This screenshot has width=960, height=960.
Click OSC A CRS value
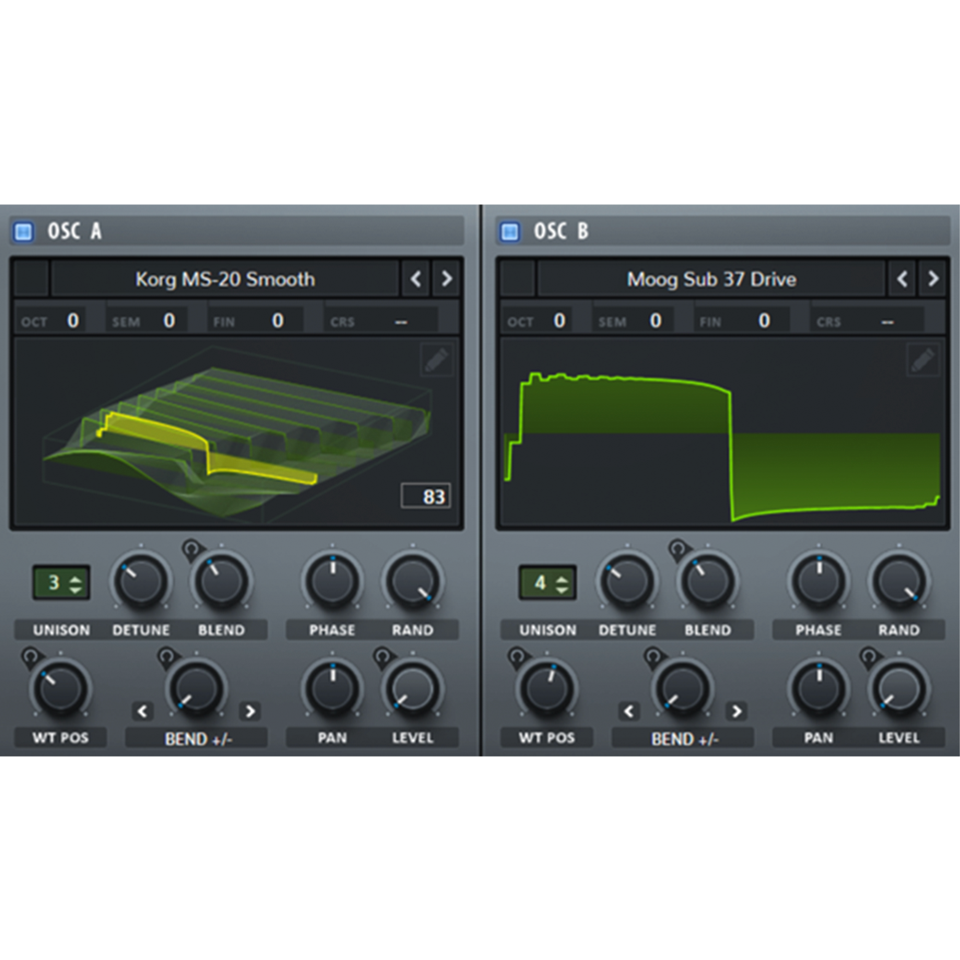tap(400, 322)
